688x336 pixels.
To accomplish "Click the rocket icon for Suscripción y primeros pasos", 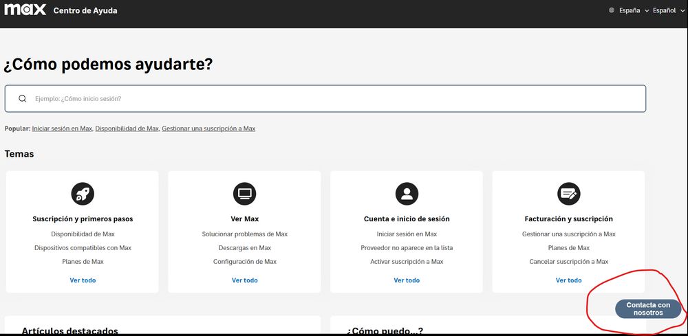I will click(83, 194).
